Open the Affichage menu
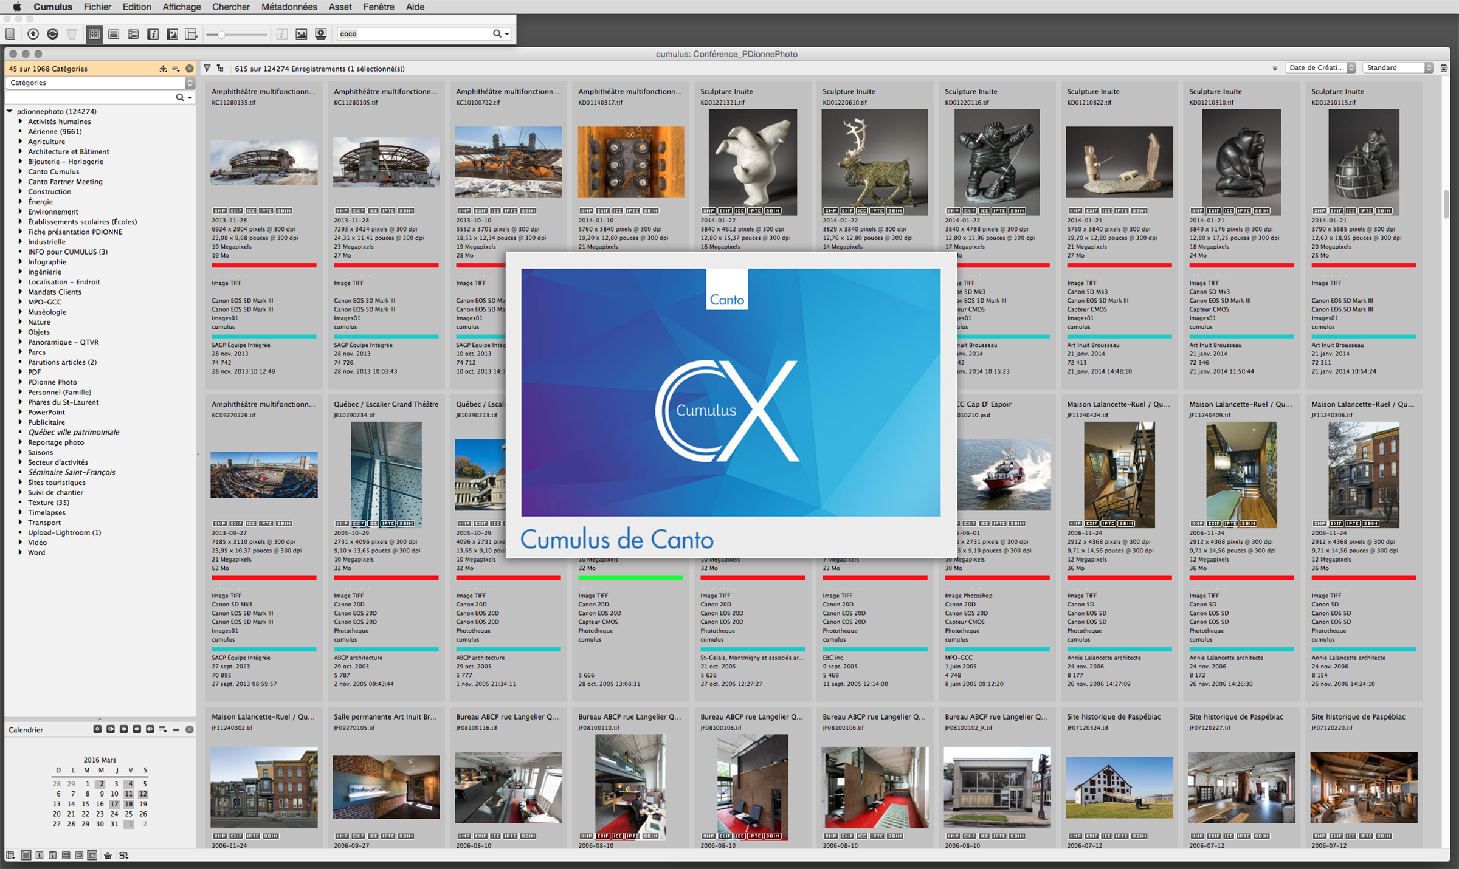The image size is (1459, 869). tap(182, 7)
